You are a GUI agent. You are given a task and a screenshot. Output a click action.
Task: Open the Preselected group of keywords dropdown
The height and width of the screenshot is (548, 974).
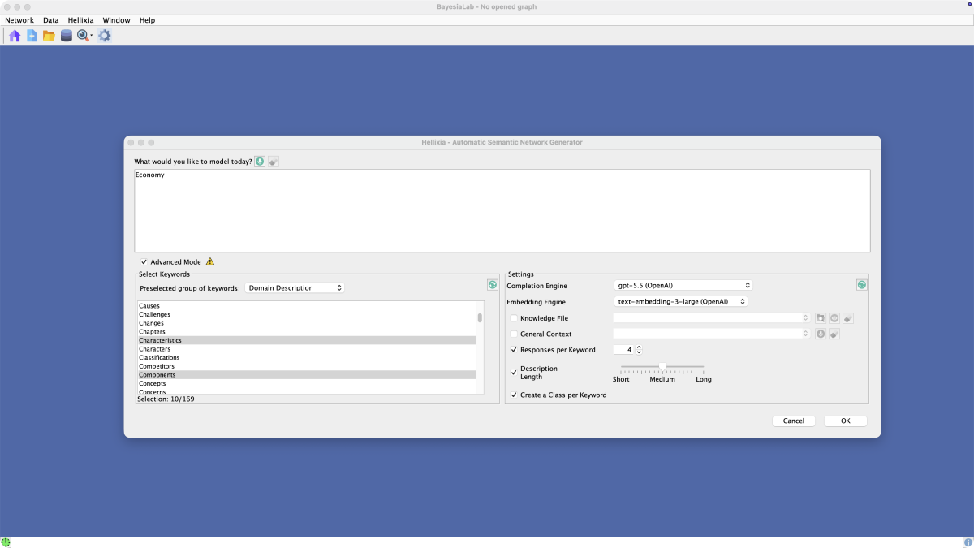coord(295,287)
